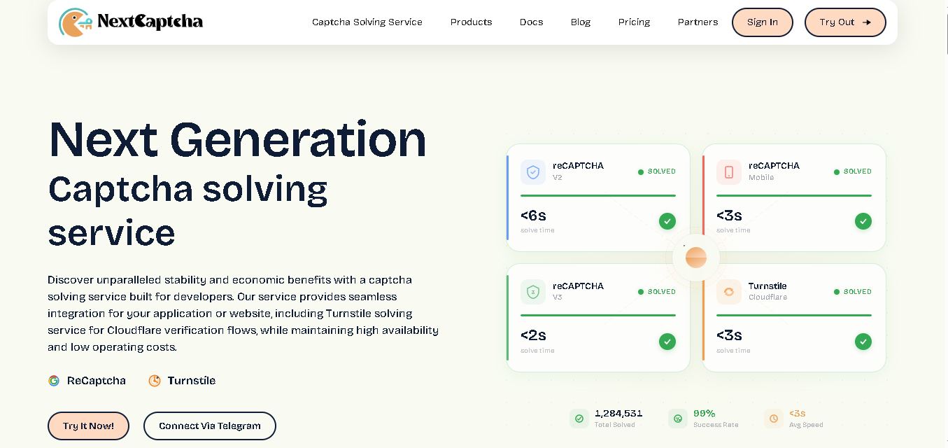The width and height of the screenshot is (948, 448).
Task: Click the reCAPTCHA V2 card title
Action: click(578, 166)
